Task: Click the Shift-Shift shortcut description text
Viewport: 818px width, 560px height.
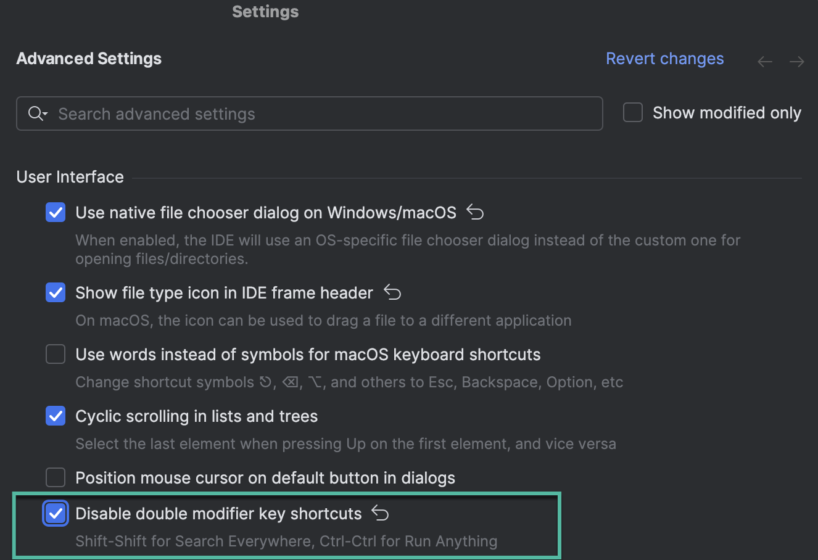Action: (x=286, y=541)
